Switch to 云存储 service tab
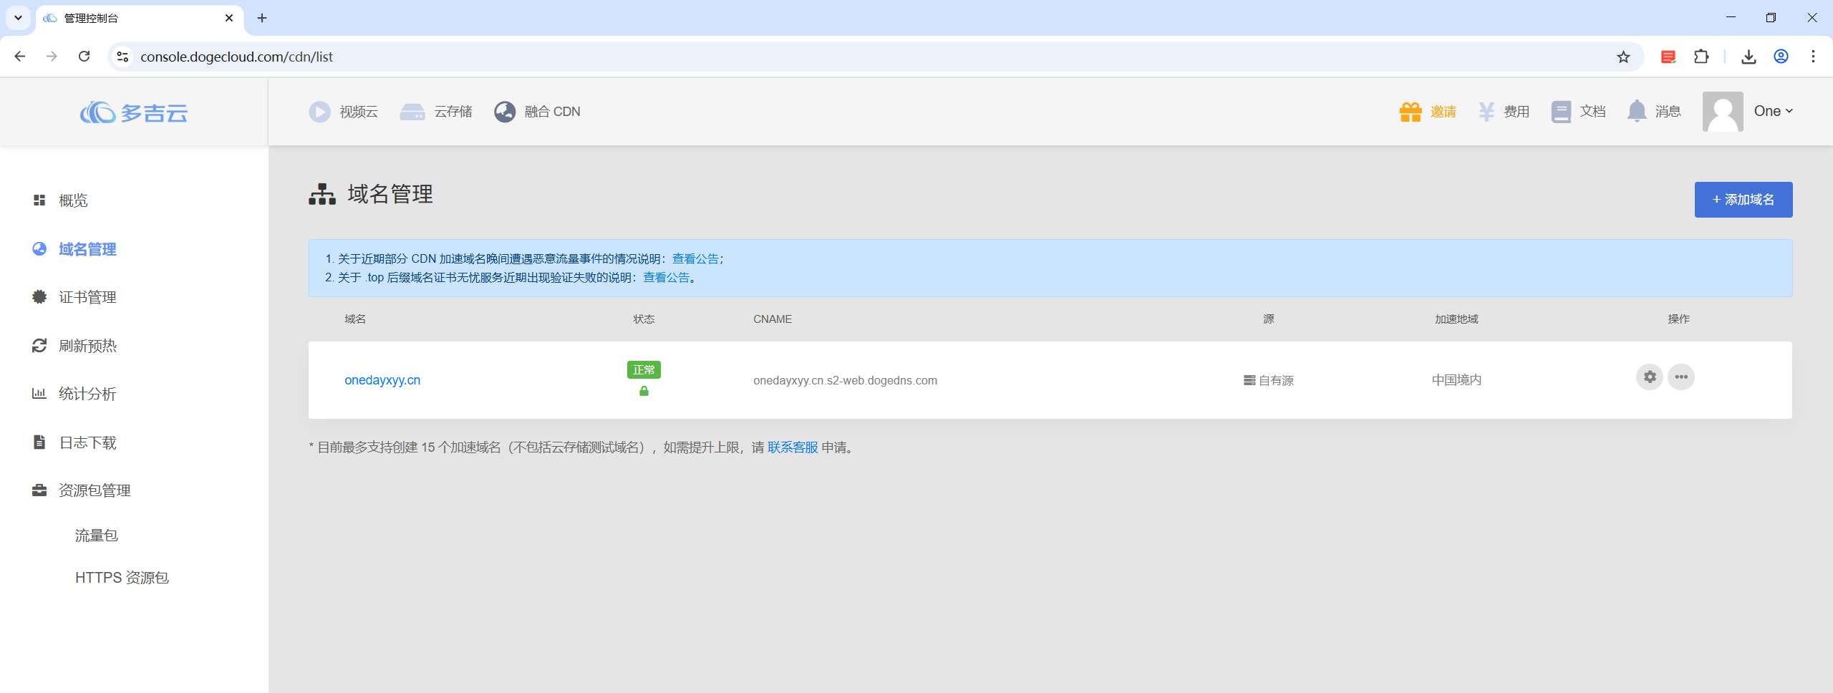The height and width of the screenshot is (693, 1833). pos(436,112)
